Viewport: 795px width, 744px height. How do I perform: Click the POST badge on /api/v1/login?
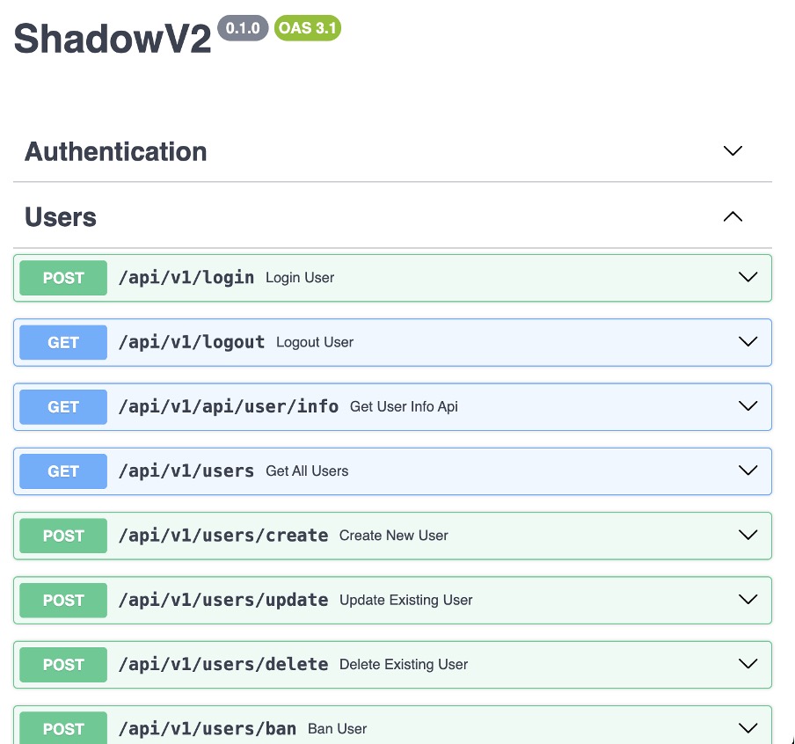tap(62, 278)
